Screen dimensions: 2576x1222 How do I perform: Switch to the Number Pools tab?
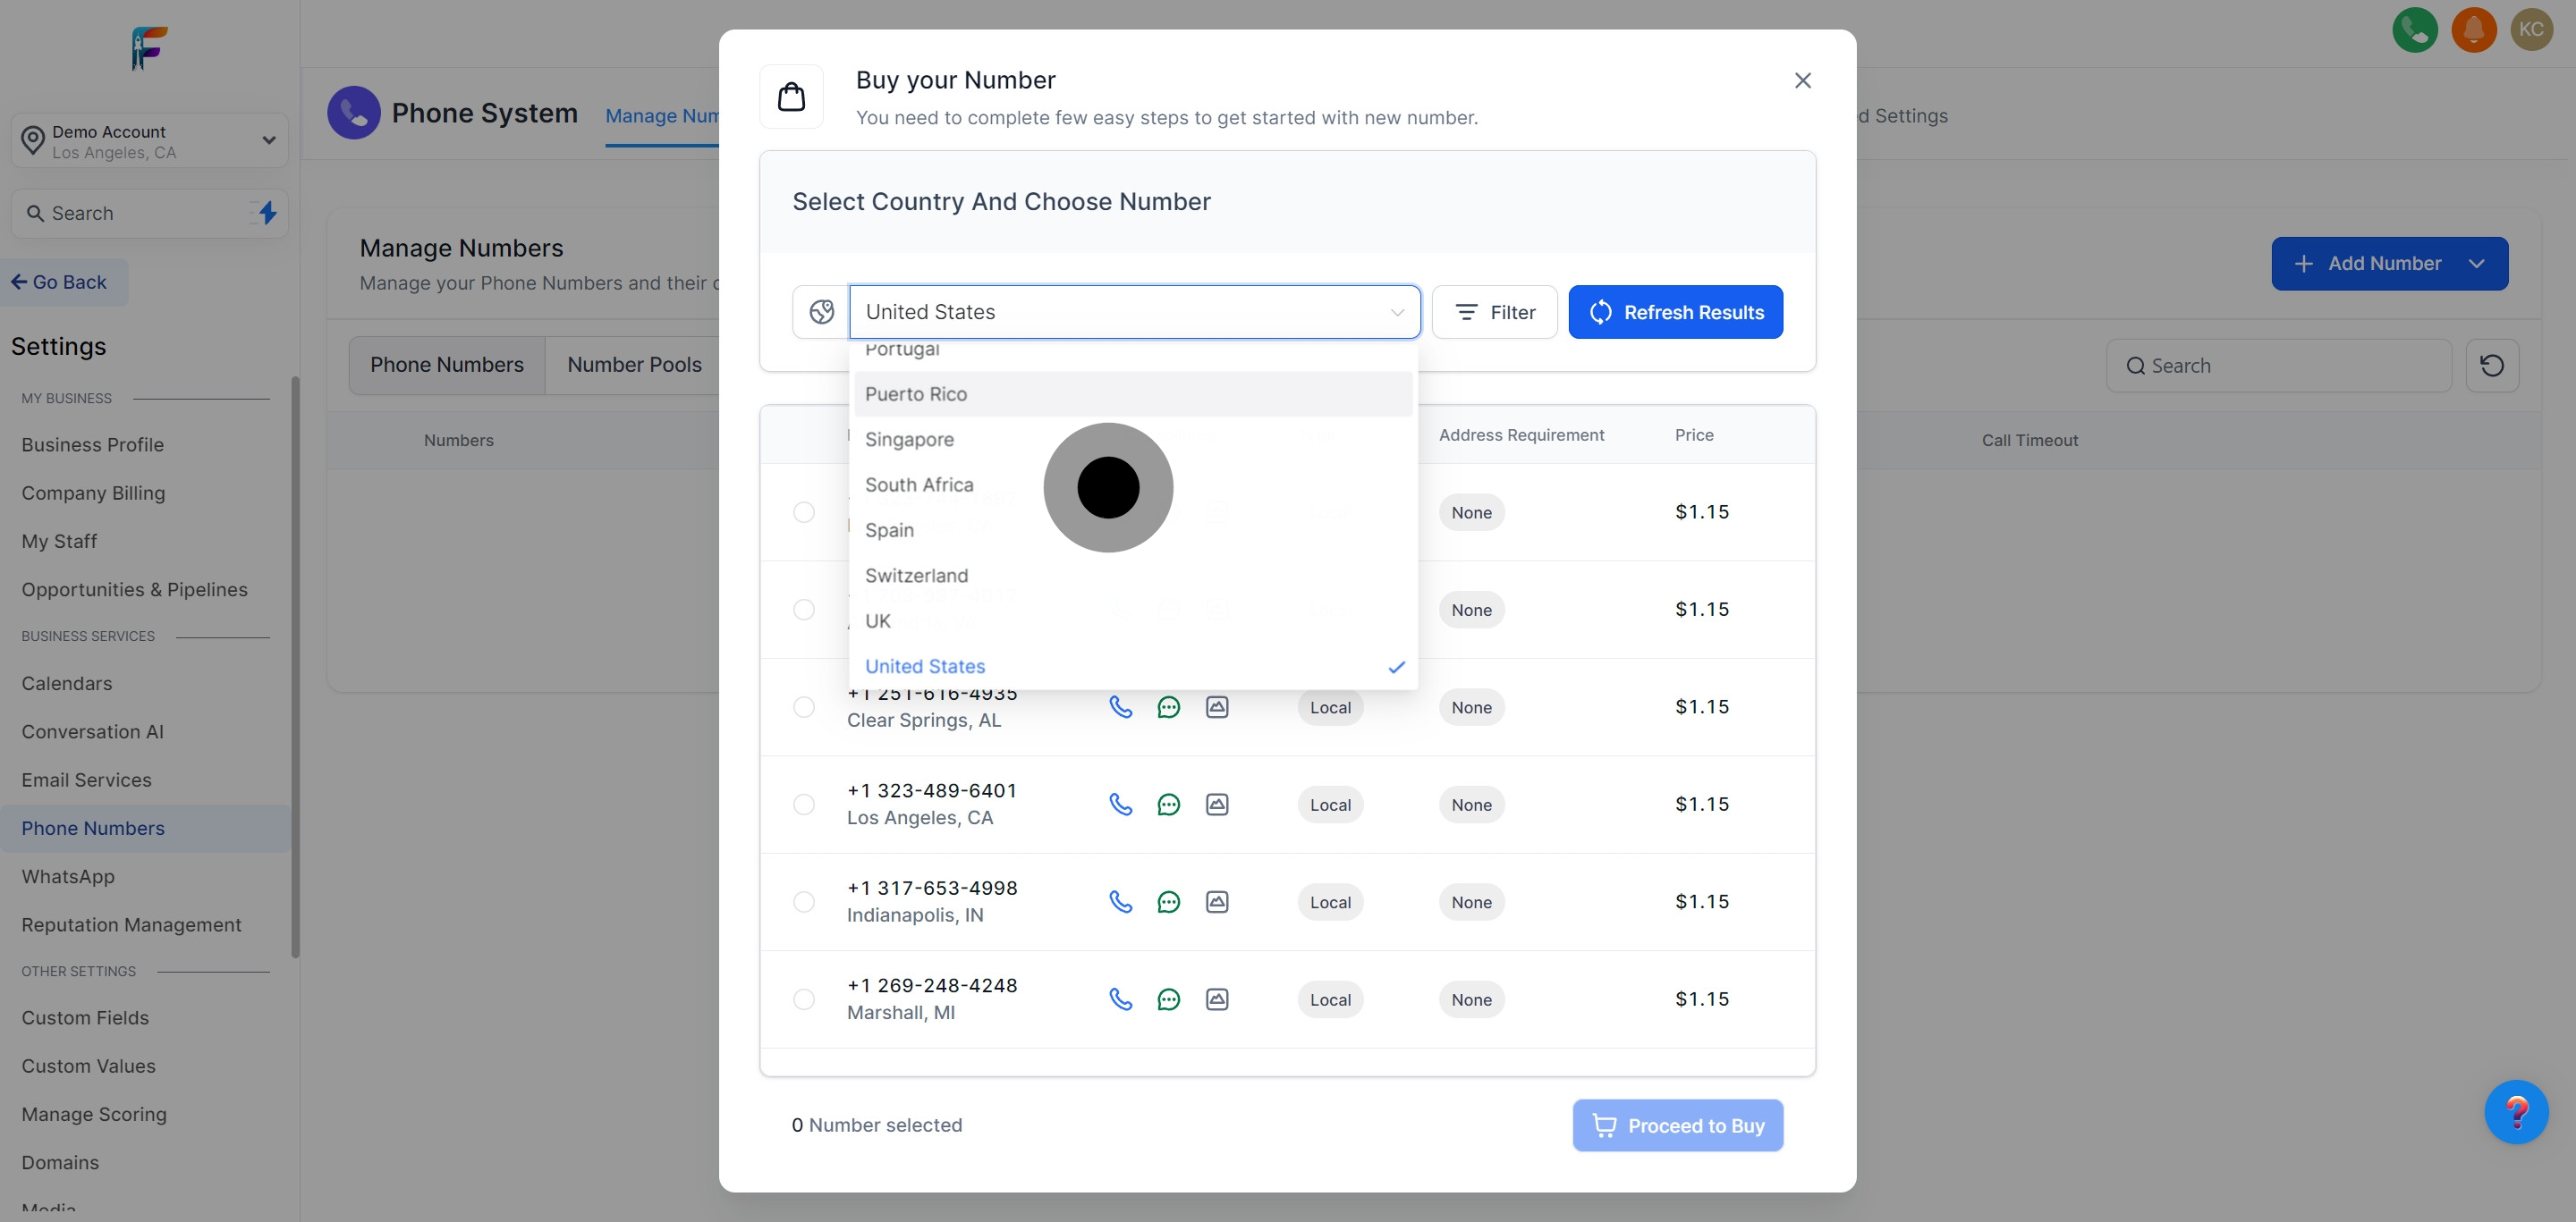click(634, 365)
